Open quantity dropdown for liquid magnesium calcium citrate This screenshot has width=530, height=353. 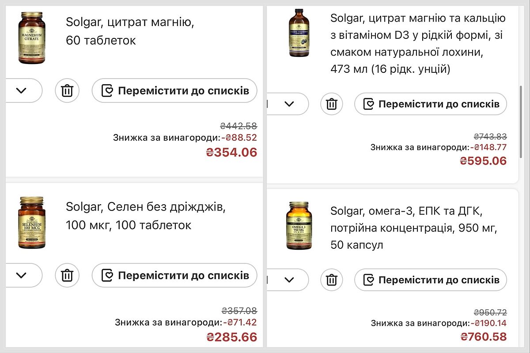pos(289,104)
